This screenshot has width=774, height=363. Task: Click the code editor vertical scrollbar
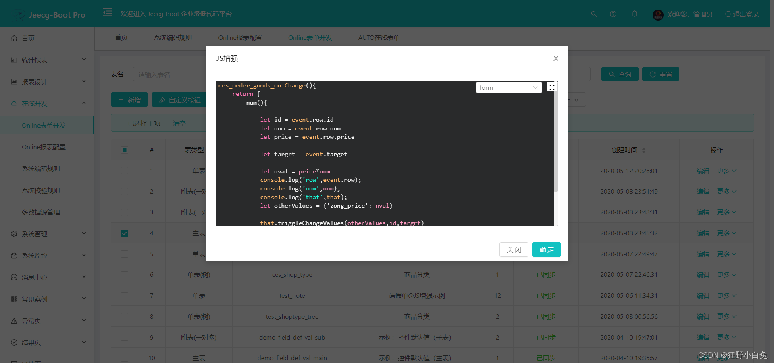556,137
